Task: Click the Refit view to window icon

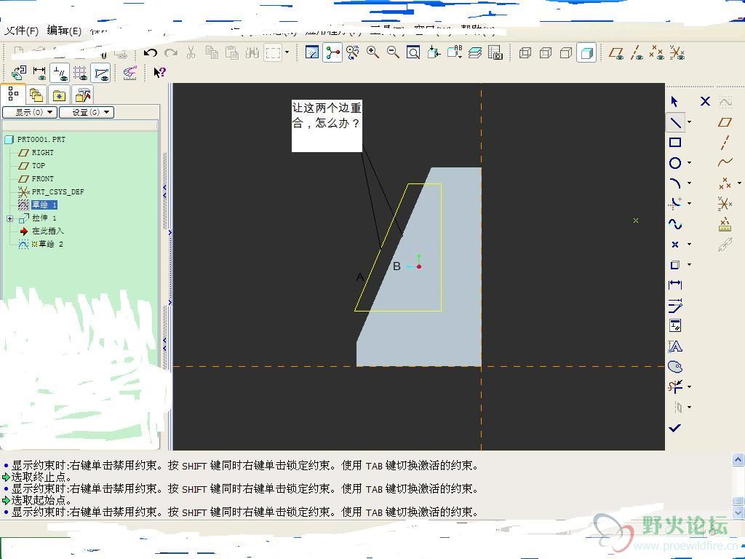Action: pyautogui.click(x=413, y=52)
